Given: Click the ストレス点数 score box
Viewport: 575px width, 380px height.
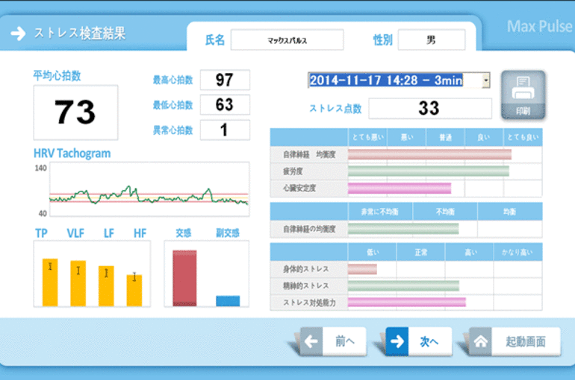Looking at the screenshot, I should tap(428, 109).
